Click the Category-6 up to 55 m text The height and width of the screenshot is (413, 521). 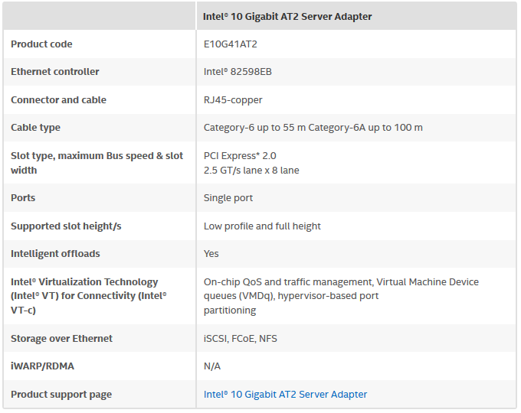pos(254,128)
